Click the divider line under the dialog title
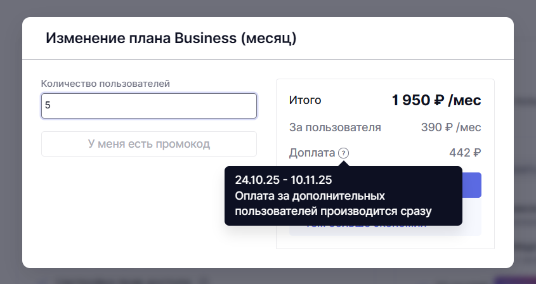This screenshot has height=284, width=536. (x=268, y=60)
